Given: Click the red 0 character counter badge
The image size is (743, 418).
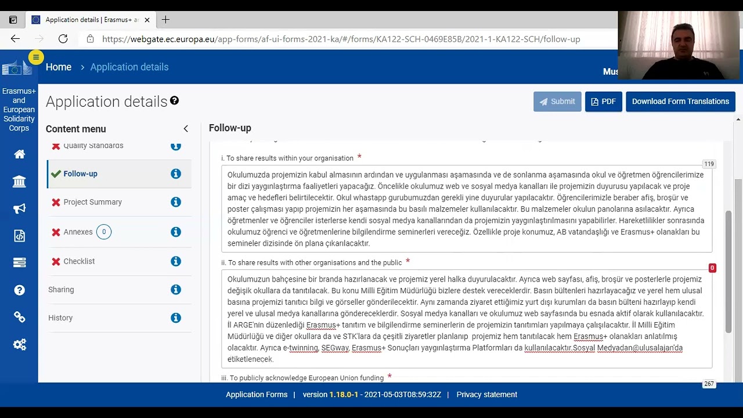Looking at the screenshot, I should tap(712, 268).
